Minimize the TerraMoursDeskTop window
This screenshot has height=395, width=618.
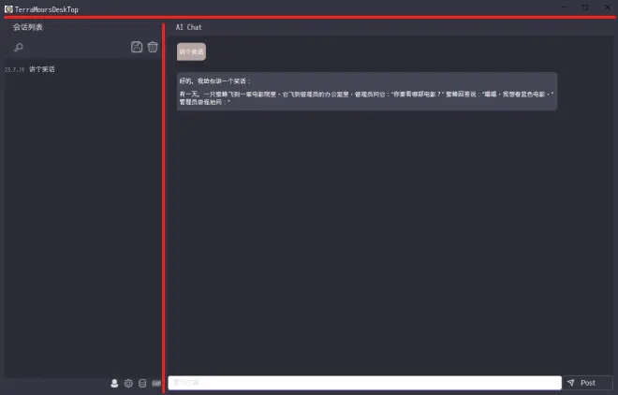562,7
